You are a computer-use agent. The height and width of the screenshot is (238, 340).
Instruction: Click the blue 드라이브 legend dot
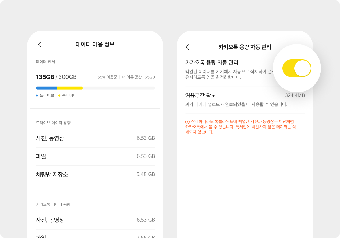37,95
